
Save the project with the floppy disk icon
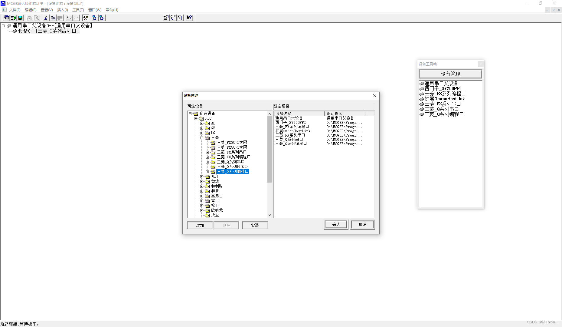pos(20,18)
